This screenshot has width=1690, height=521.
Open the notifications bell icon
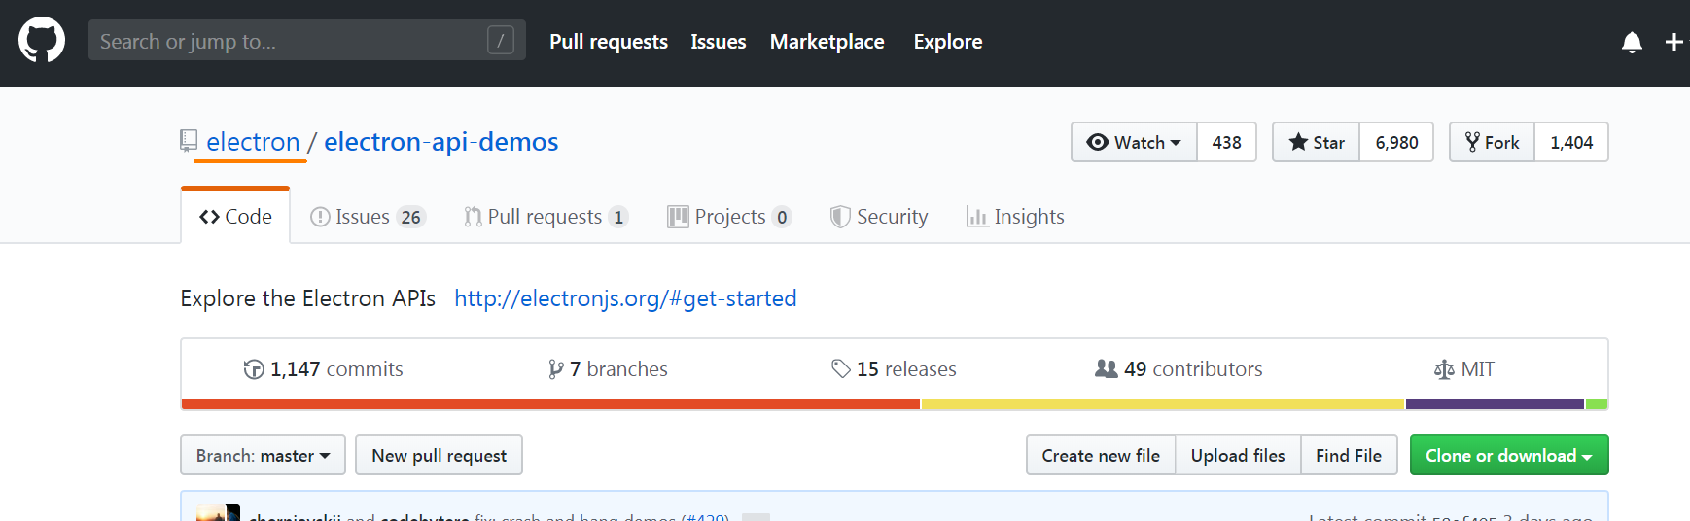point(1632,42)
